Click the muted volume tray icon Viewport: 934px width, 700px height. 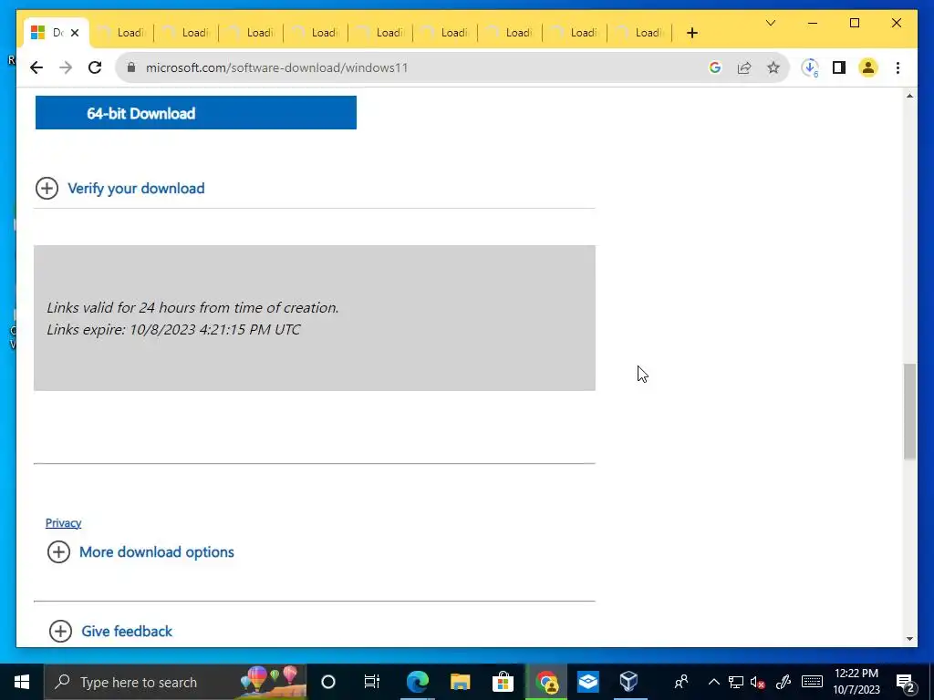[758, 682]
